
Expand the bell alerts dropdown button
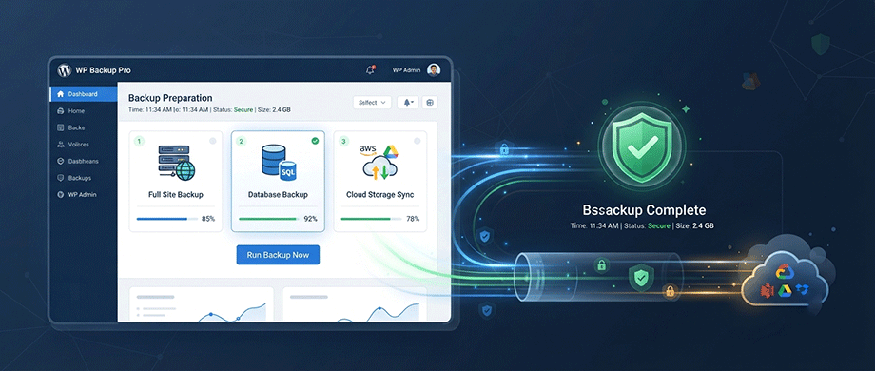[x=407, y=102]
